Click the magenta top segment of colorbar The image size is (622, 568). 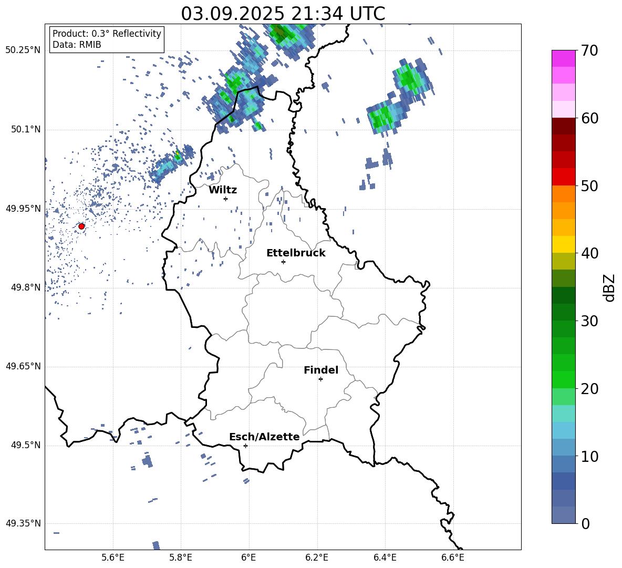564,58
